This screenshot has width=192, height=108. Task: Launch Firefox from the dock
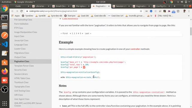tap(5, 71)
